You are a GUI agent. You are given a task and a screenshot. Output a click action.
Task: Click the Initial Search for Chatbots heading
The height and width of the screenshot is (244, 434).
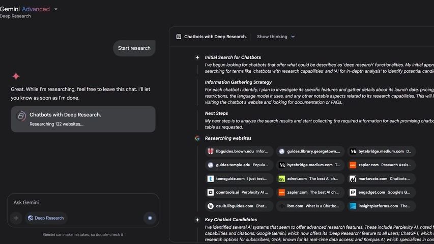point(233,57)
